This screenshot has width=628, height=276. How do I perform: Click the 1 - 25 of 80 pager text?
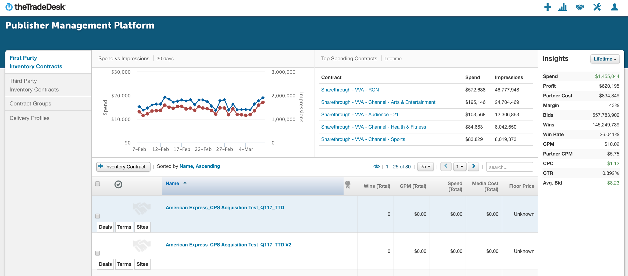398,167
